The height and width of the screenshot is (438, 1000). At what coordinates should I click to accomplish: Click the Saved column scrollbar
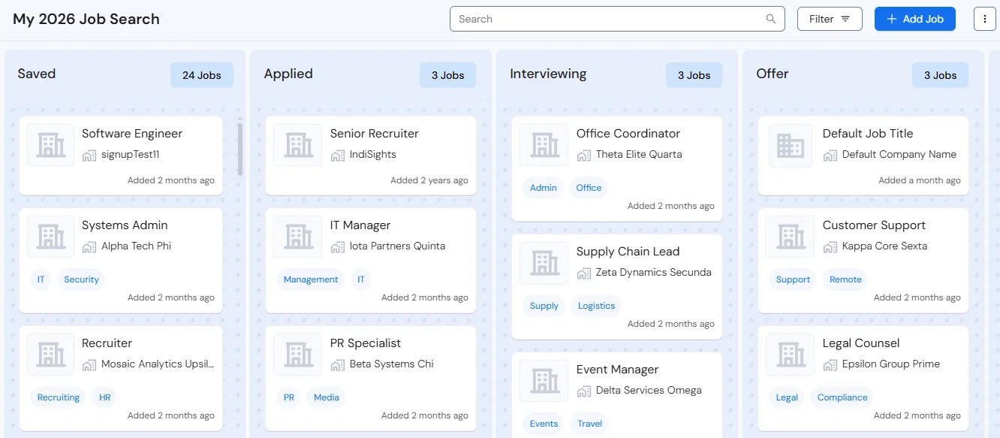click(239, 150)
